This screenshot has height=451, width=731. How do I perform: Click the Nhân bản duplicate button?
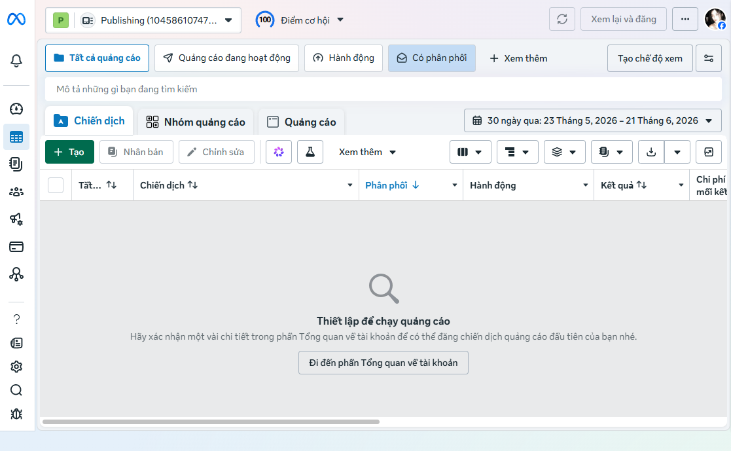136,152
